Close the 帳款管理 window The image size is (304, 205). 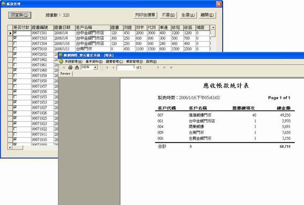coord(219,4)
